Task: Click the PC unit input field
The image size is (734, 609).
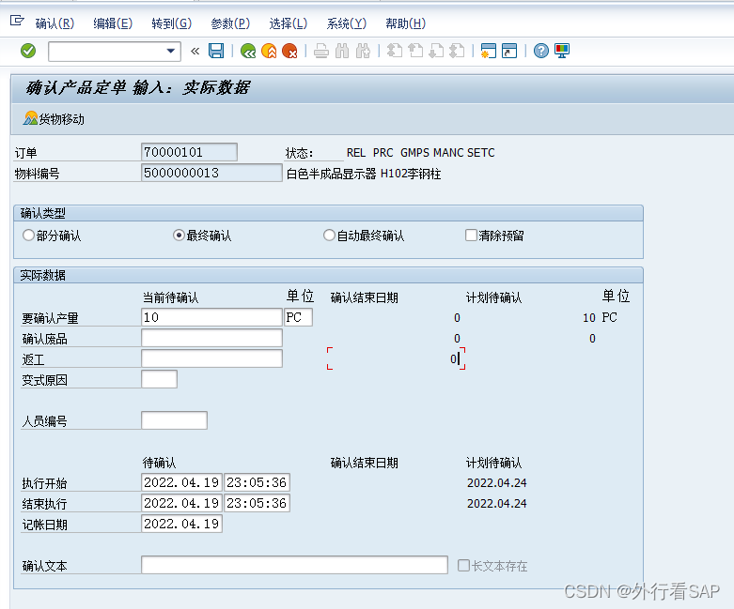Action: 298,317
